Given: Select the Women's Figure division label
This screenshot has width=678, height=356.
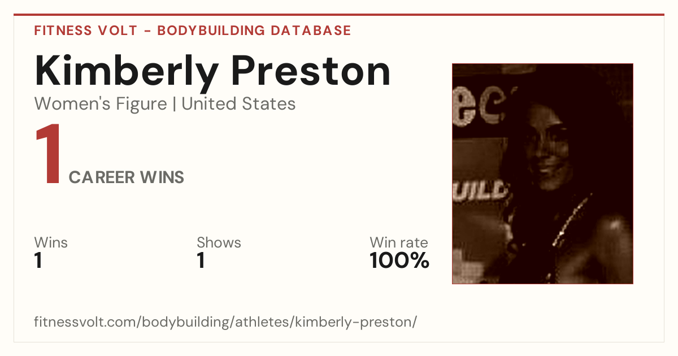Looking at the screenshot, I should coord(101,104).
